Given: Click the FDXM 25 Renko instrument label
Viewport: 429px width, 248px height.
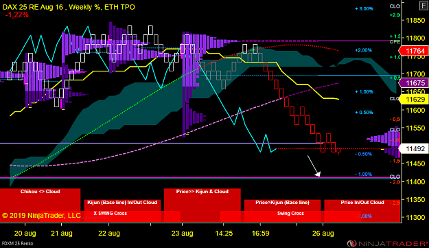Looking at the screenshot, I should coord(18,243).
